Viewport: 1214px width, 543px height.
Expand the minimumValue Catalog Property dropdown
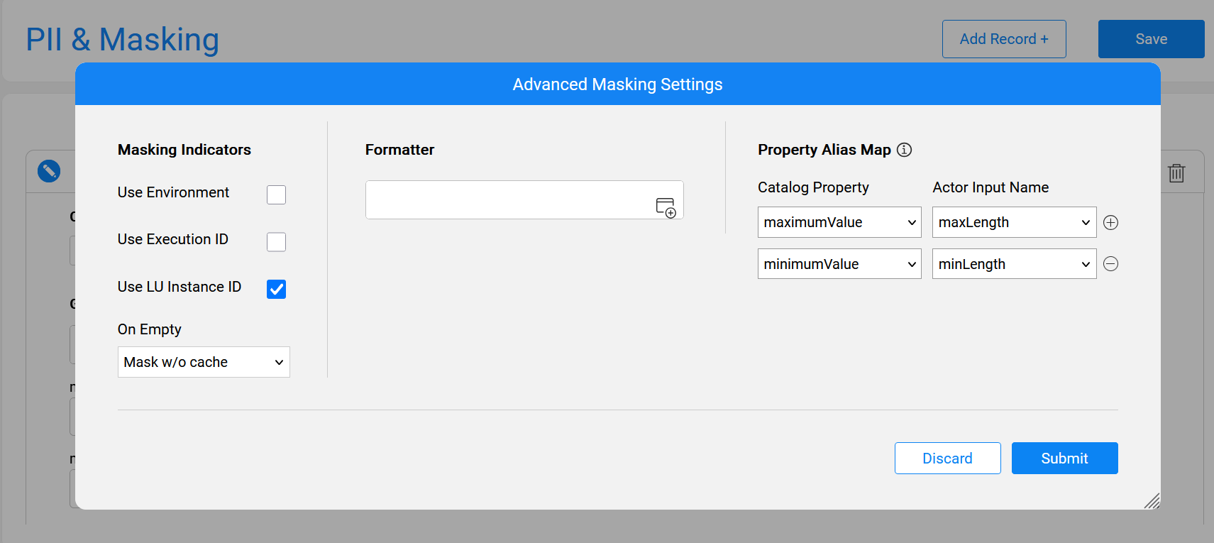(839, 264)
